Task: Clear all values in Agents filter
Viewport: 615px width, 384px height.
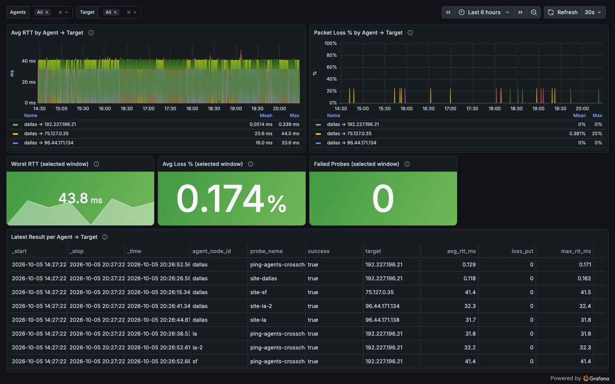Action: (x=60, y=12)
